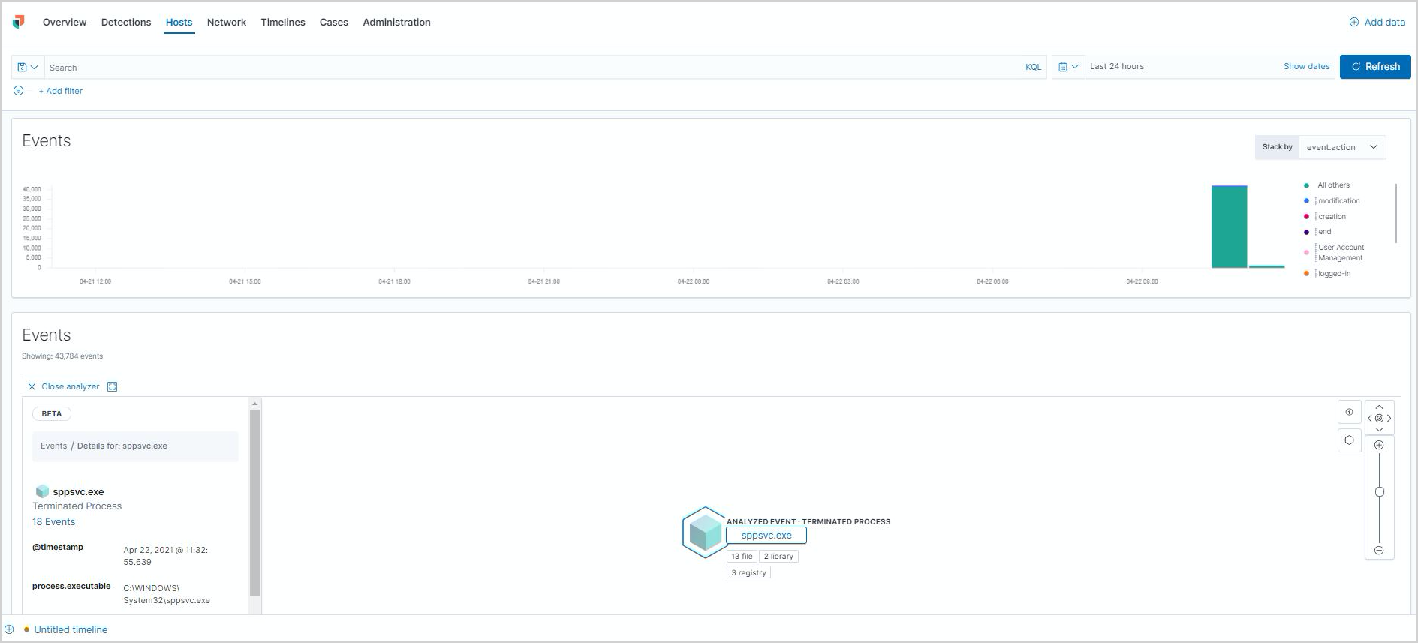
Task: Open the Timelines tab
Action: (283, 23)
